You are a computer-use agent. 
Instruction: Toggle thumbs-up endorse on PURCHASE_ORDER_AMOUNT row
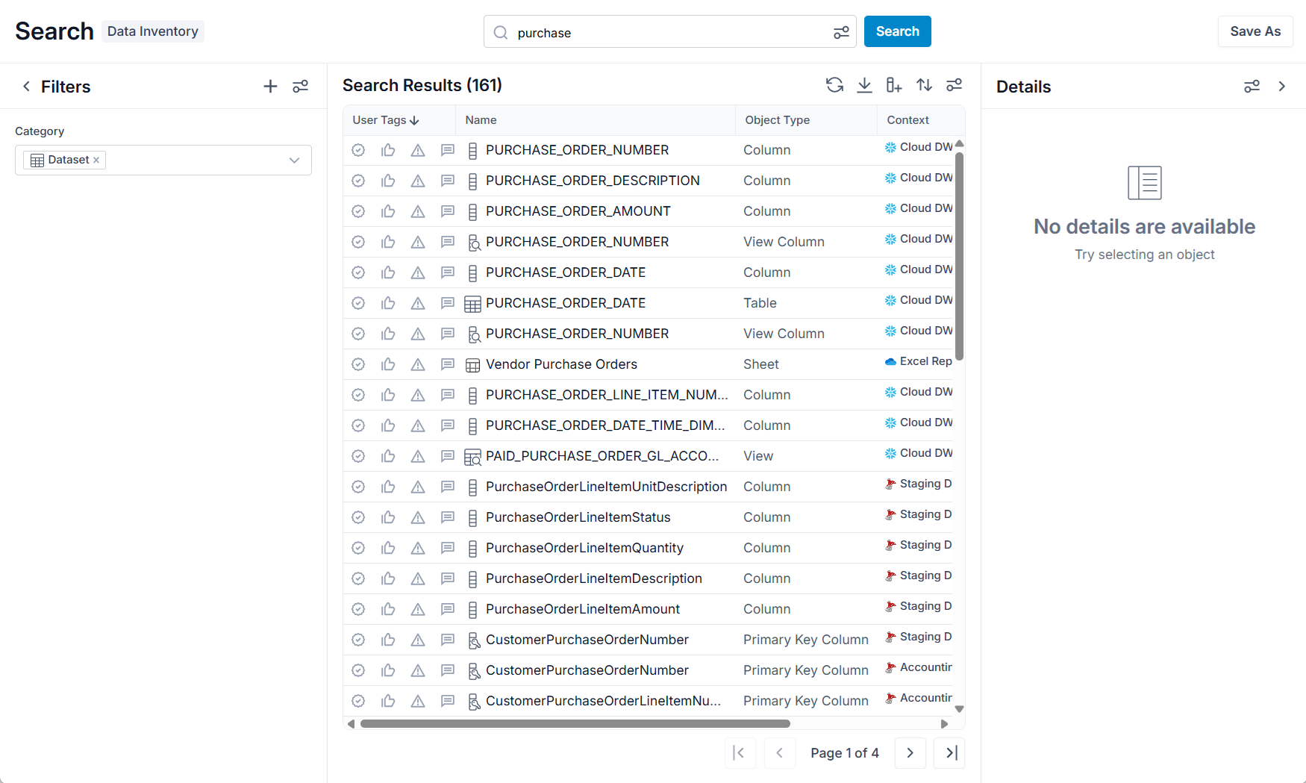click(388, 211)
